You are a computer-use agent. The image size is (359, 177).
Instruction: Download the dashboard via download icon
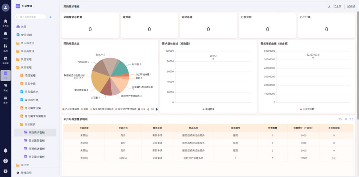(x=329, y=6)
